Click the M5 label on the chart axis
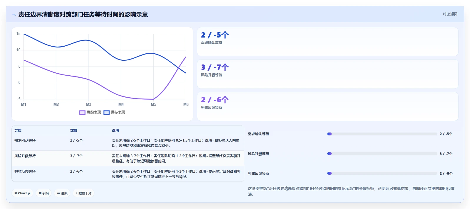Screen dimensions: 470x209 point(154,105)
